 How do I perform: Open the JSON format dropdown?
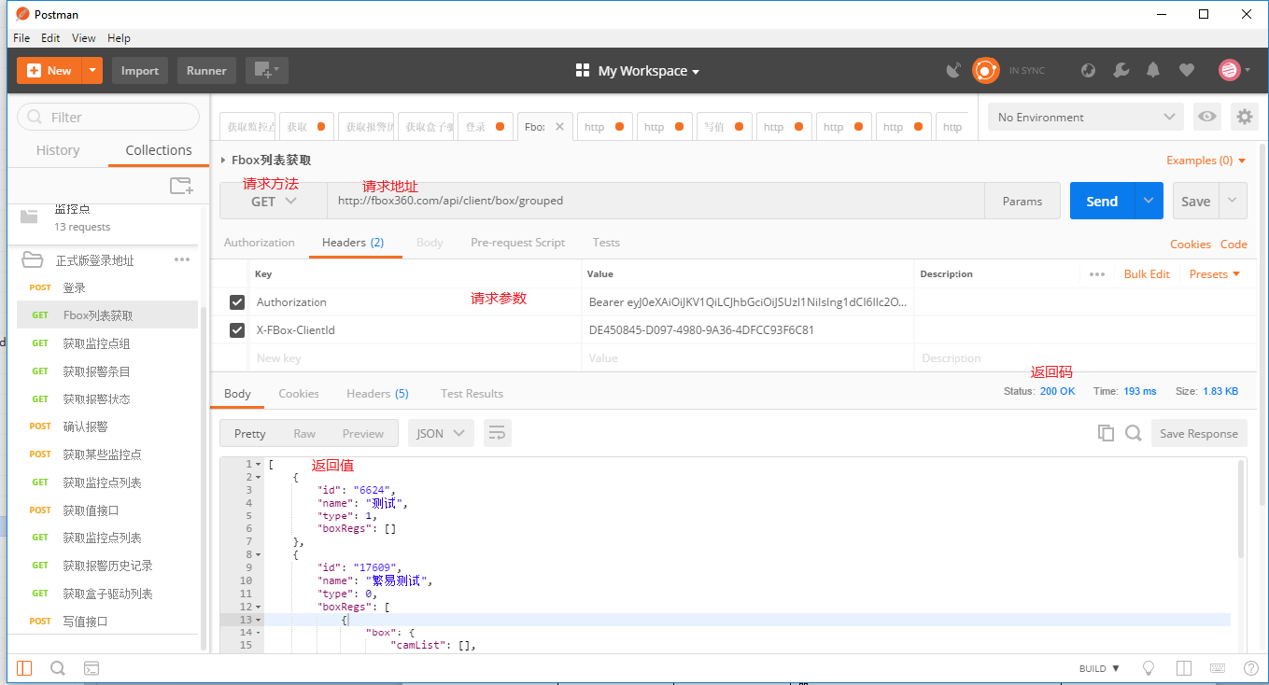pos(441,433)
